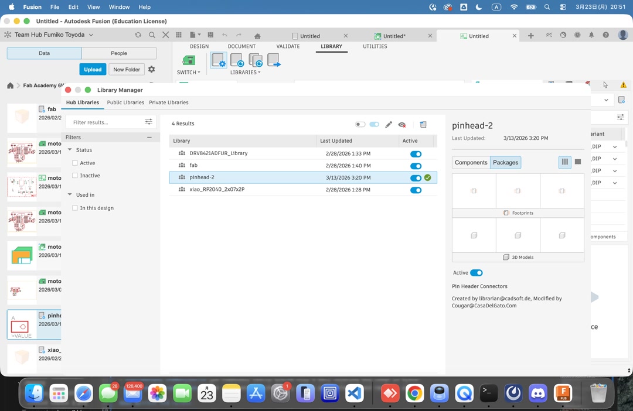
Task: Select the column list view icon for pinhead-2
Action: point(564,162)
